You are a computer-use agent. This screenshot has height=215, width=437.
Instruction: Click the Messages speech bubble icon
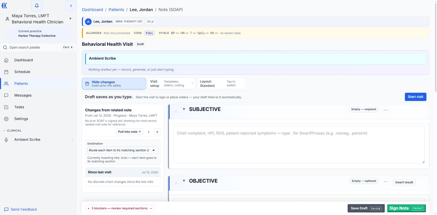6,95
